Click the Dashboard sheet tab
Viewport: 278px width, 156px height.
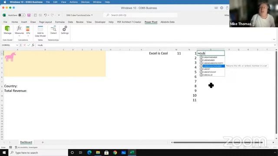pyautogui.click(x=26, y=142)
